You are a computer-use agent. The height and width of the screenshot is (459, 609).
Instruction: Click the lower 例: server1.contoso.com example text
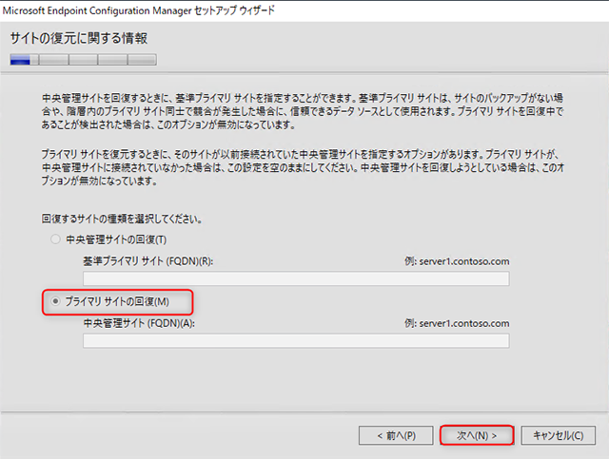pos(456,322)
